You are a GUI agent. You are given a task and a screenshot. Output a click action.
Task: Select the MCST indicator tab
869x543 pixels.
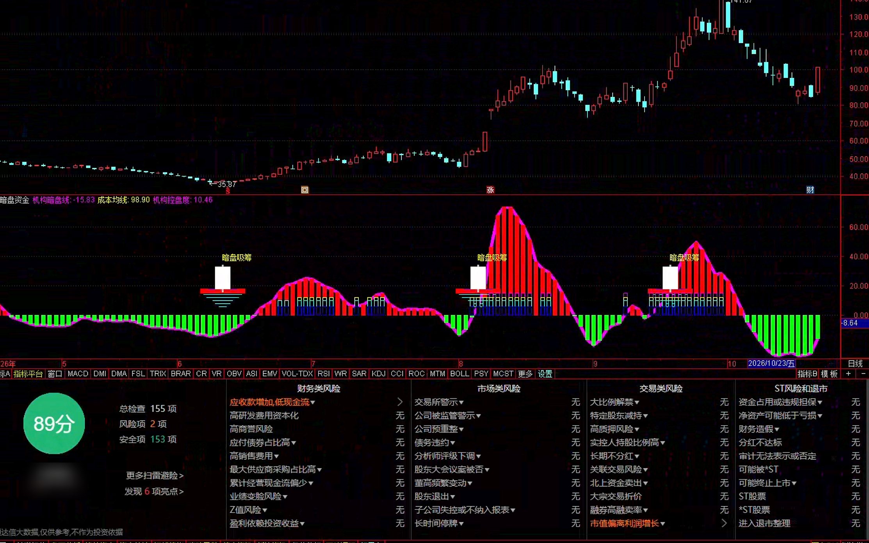tap(503, 374)
